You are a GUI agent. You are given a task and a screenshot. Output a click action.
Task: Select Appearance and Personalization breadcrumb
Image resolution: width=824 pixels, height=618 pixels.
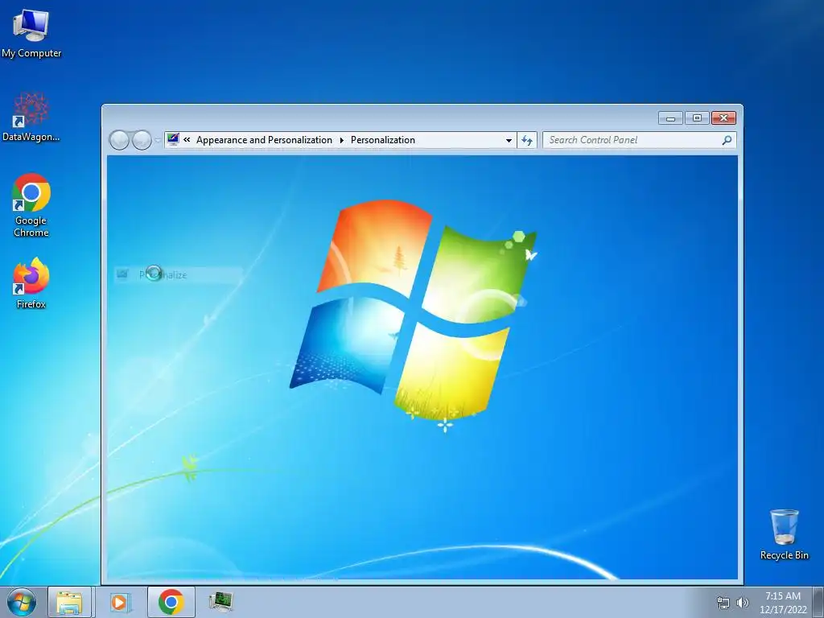click(264, 140)
